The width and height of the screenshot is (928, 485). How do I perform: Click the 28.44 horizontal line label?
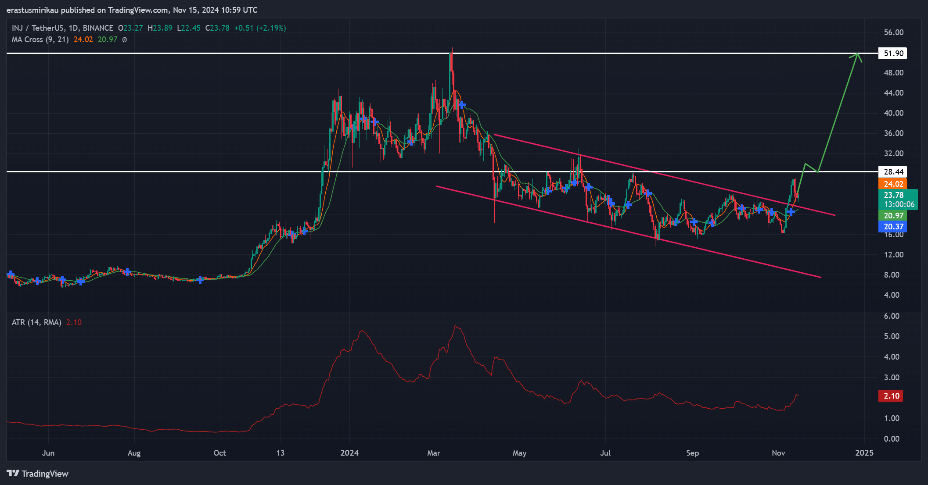(893, 172)
